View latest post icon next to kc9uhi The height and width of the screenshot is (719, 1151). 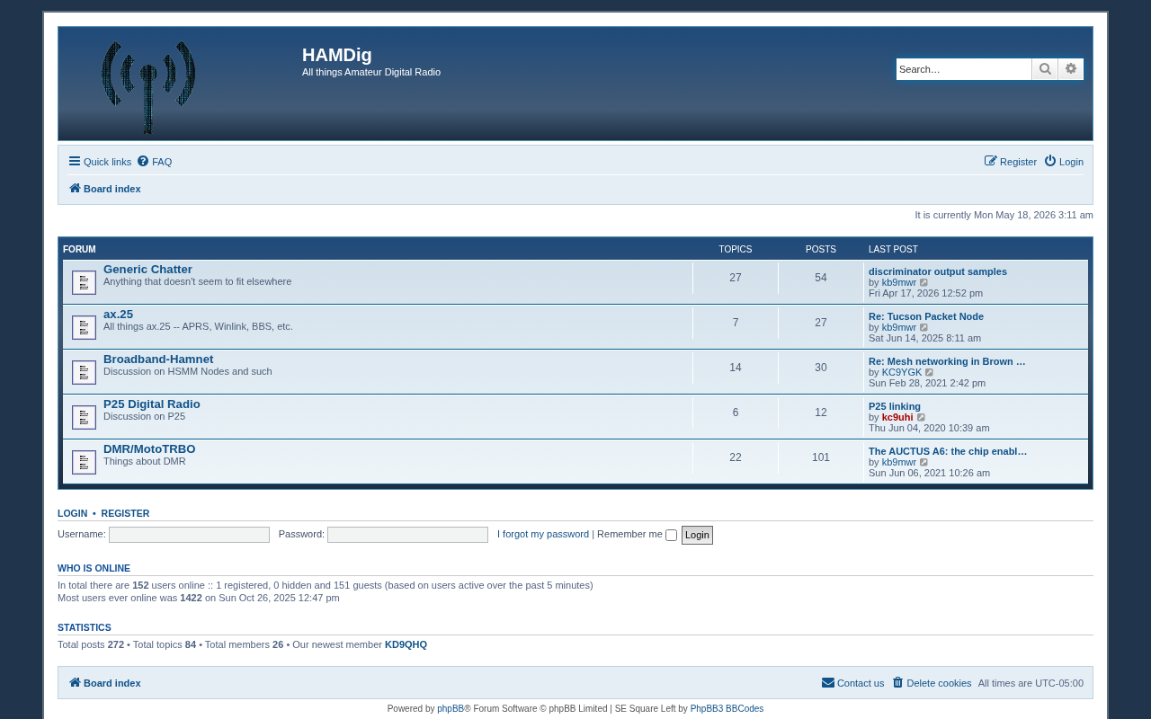[921, 417]
